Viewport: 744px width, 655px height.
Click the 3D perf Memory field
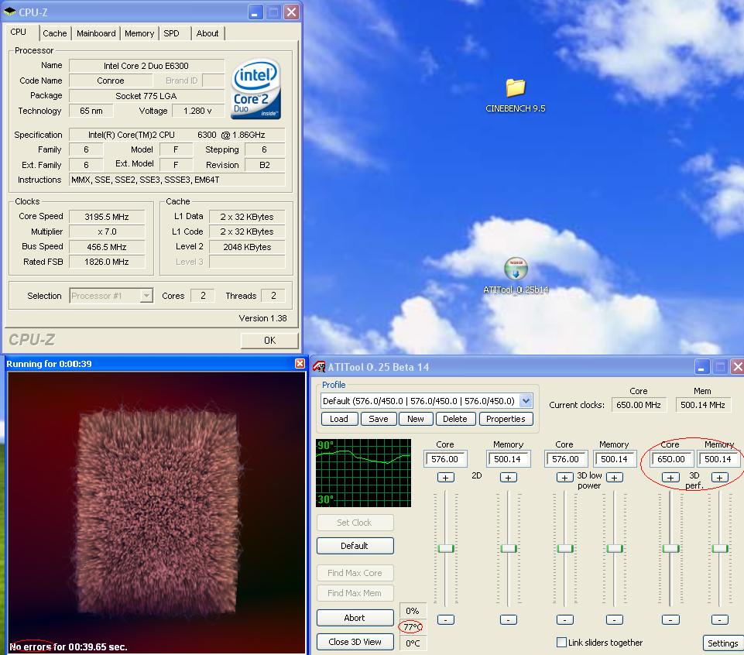coord(718,459)
